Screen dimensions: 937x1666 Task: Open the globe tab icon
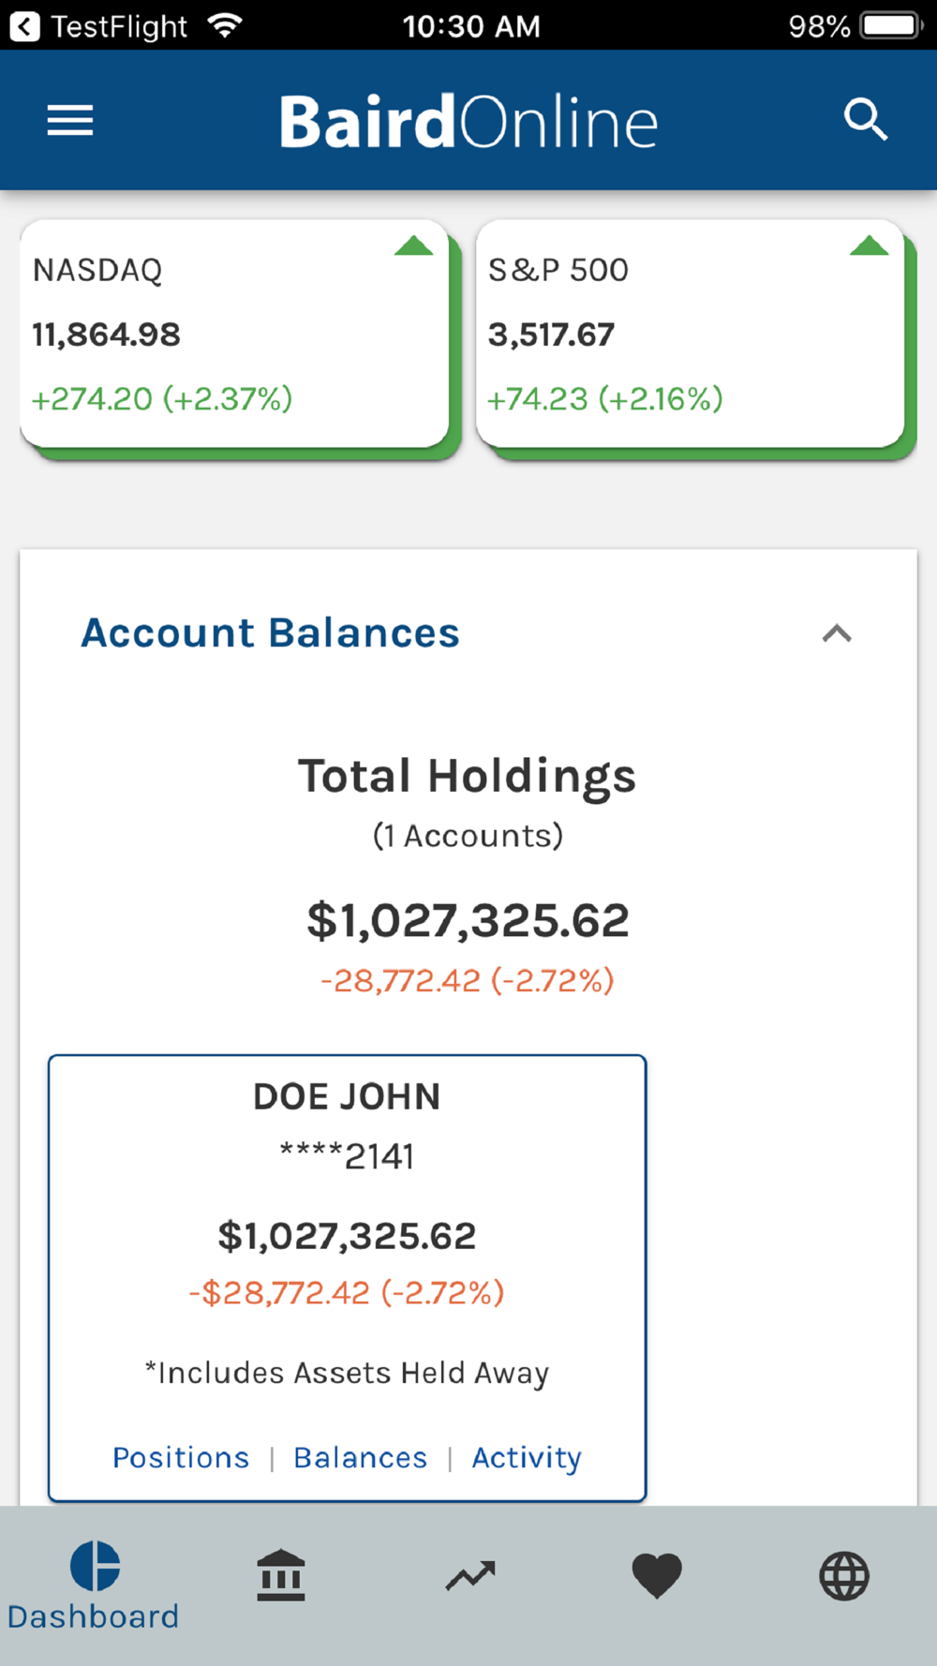point(844,1576)
